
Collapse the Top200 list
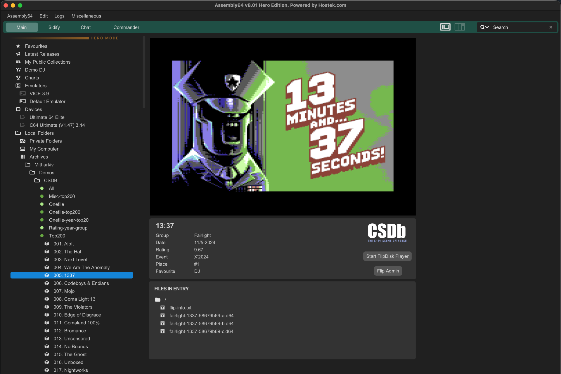point(57,236)
